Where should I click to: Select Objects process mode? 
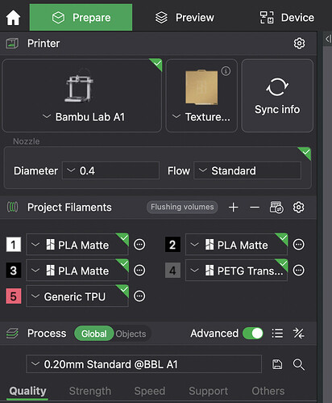pyautogui.click(x=131, y=334)
